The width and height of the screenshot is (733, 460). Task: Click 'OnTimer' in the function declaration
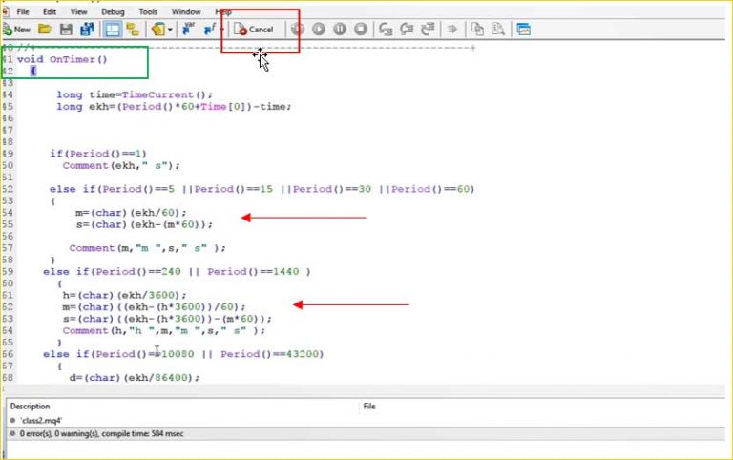[x=72, y=59]
